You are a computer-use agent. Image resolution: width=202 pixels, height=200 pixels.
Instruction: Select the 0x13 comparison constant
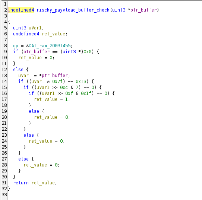pos(81,82)
